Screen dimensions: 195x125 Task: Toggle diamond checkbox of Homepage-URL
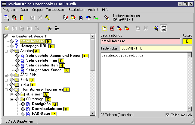11,46
